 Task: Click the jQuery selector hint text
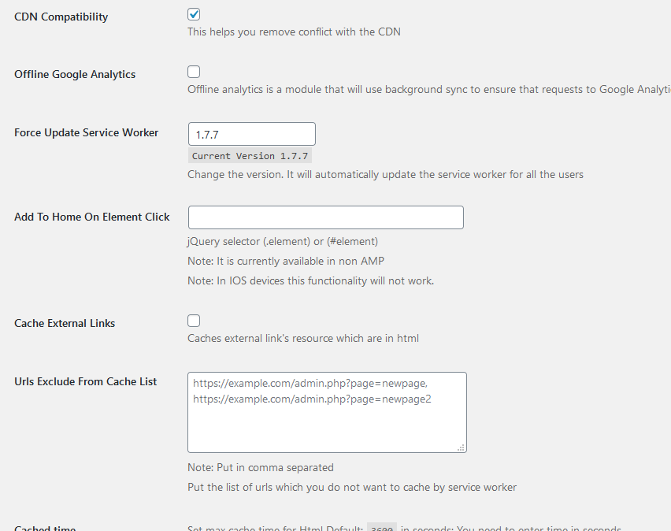283,241
